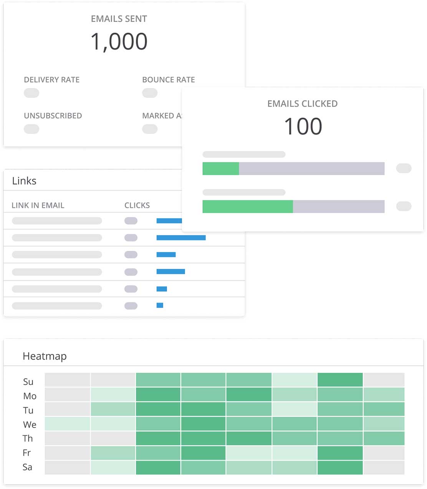Click the Emails Clicked 100 count

tap(303, 126)
